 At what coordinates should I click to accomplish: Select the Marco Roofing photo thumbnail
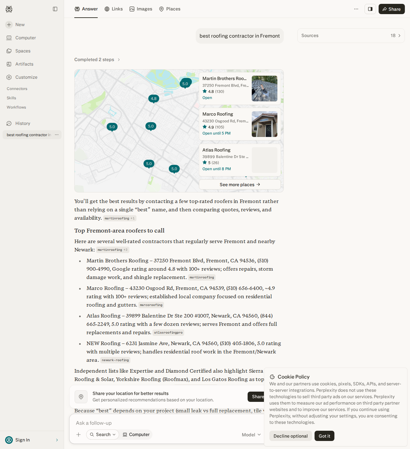coord(265,124)
